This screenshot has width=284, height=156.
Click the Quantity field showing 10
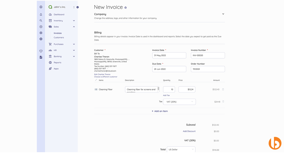(x=169, y=89)
